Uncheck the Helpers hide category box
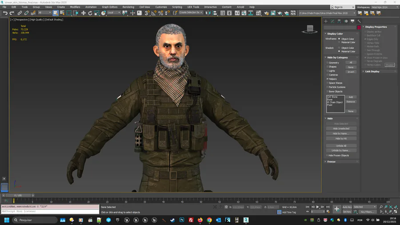This screenshot has width=400, height=225. (x=328, y=79)
